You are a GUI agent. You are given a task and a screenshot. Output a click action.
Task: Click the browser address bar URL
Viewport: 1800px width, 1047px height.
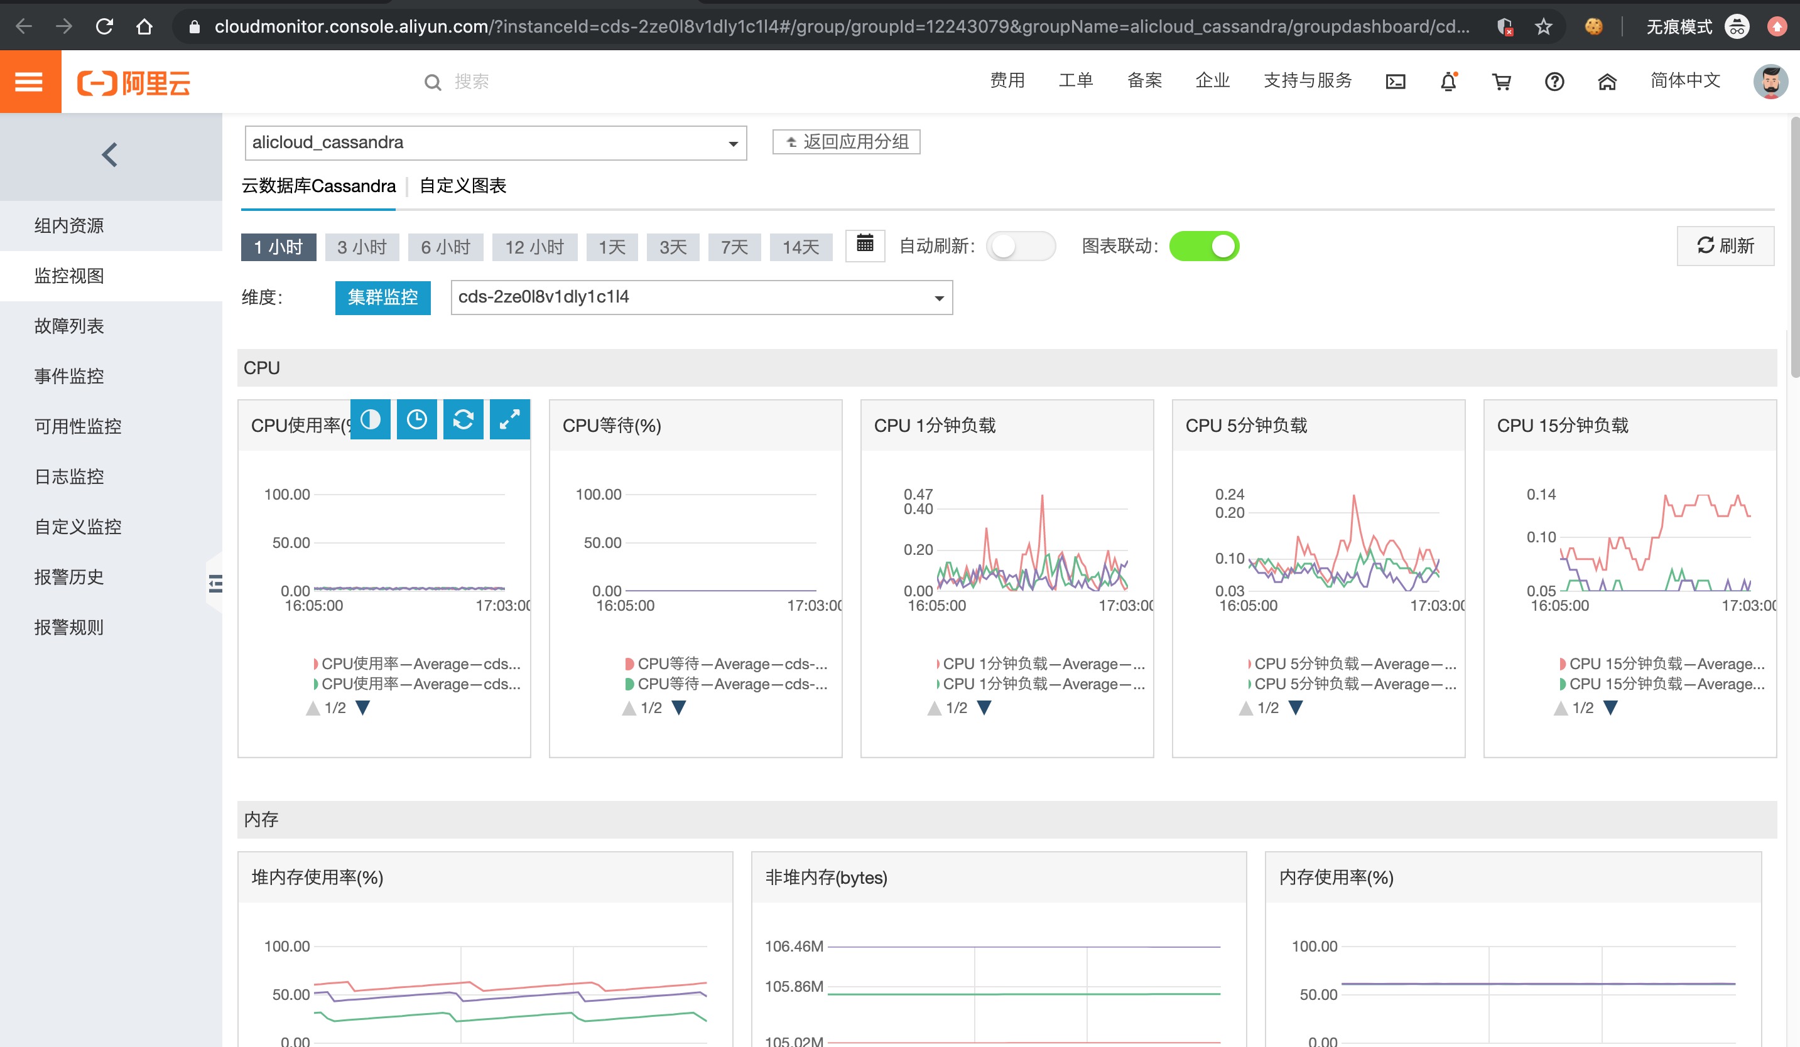coord(842,26)
